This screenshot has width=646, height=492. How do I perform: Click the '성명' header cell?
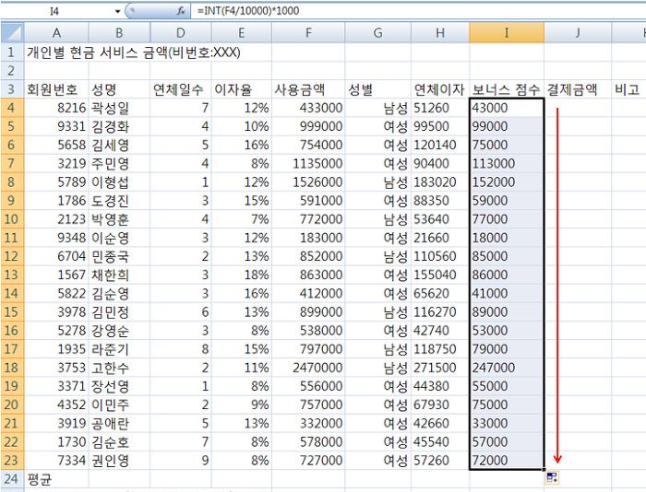(x=119, y=88)
